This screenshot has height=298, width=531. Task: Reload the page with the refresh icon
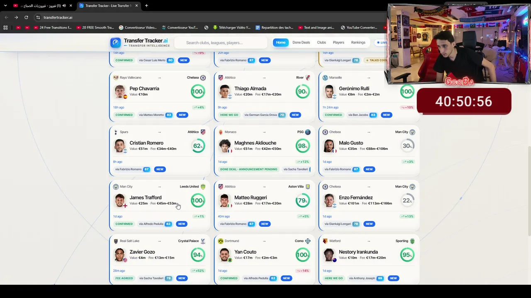point(26,17)
